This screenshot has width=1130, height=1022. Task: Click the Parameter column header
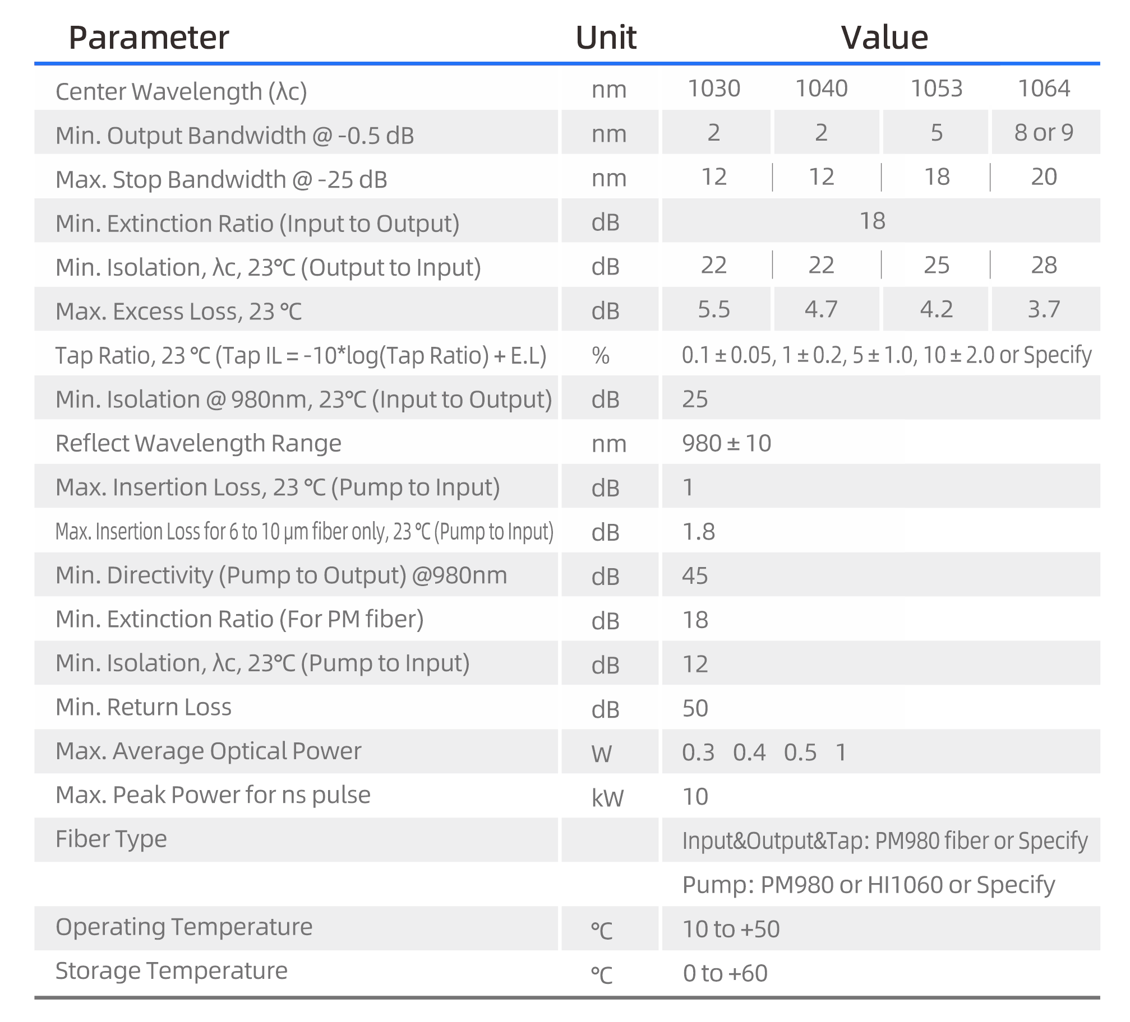coord(149,38)
